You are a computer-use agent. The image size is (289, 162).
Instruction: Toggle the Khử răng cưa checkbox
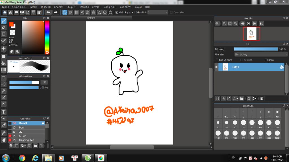point(117,12)
